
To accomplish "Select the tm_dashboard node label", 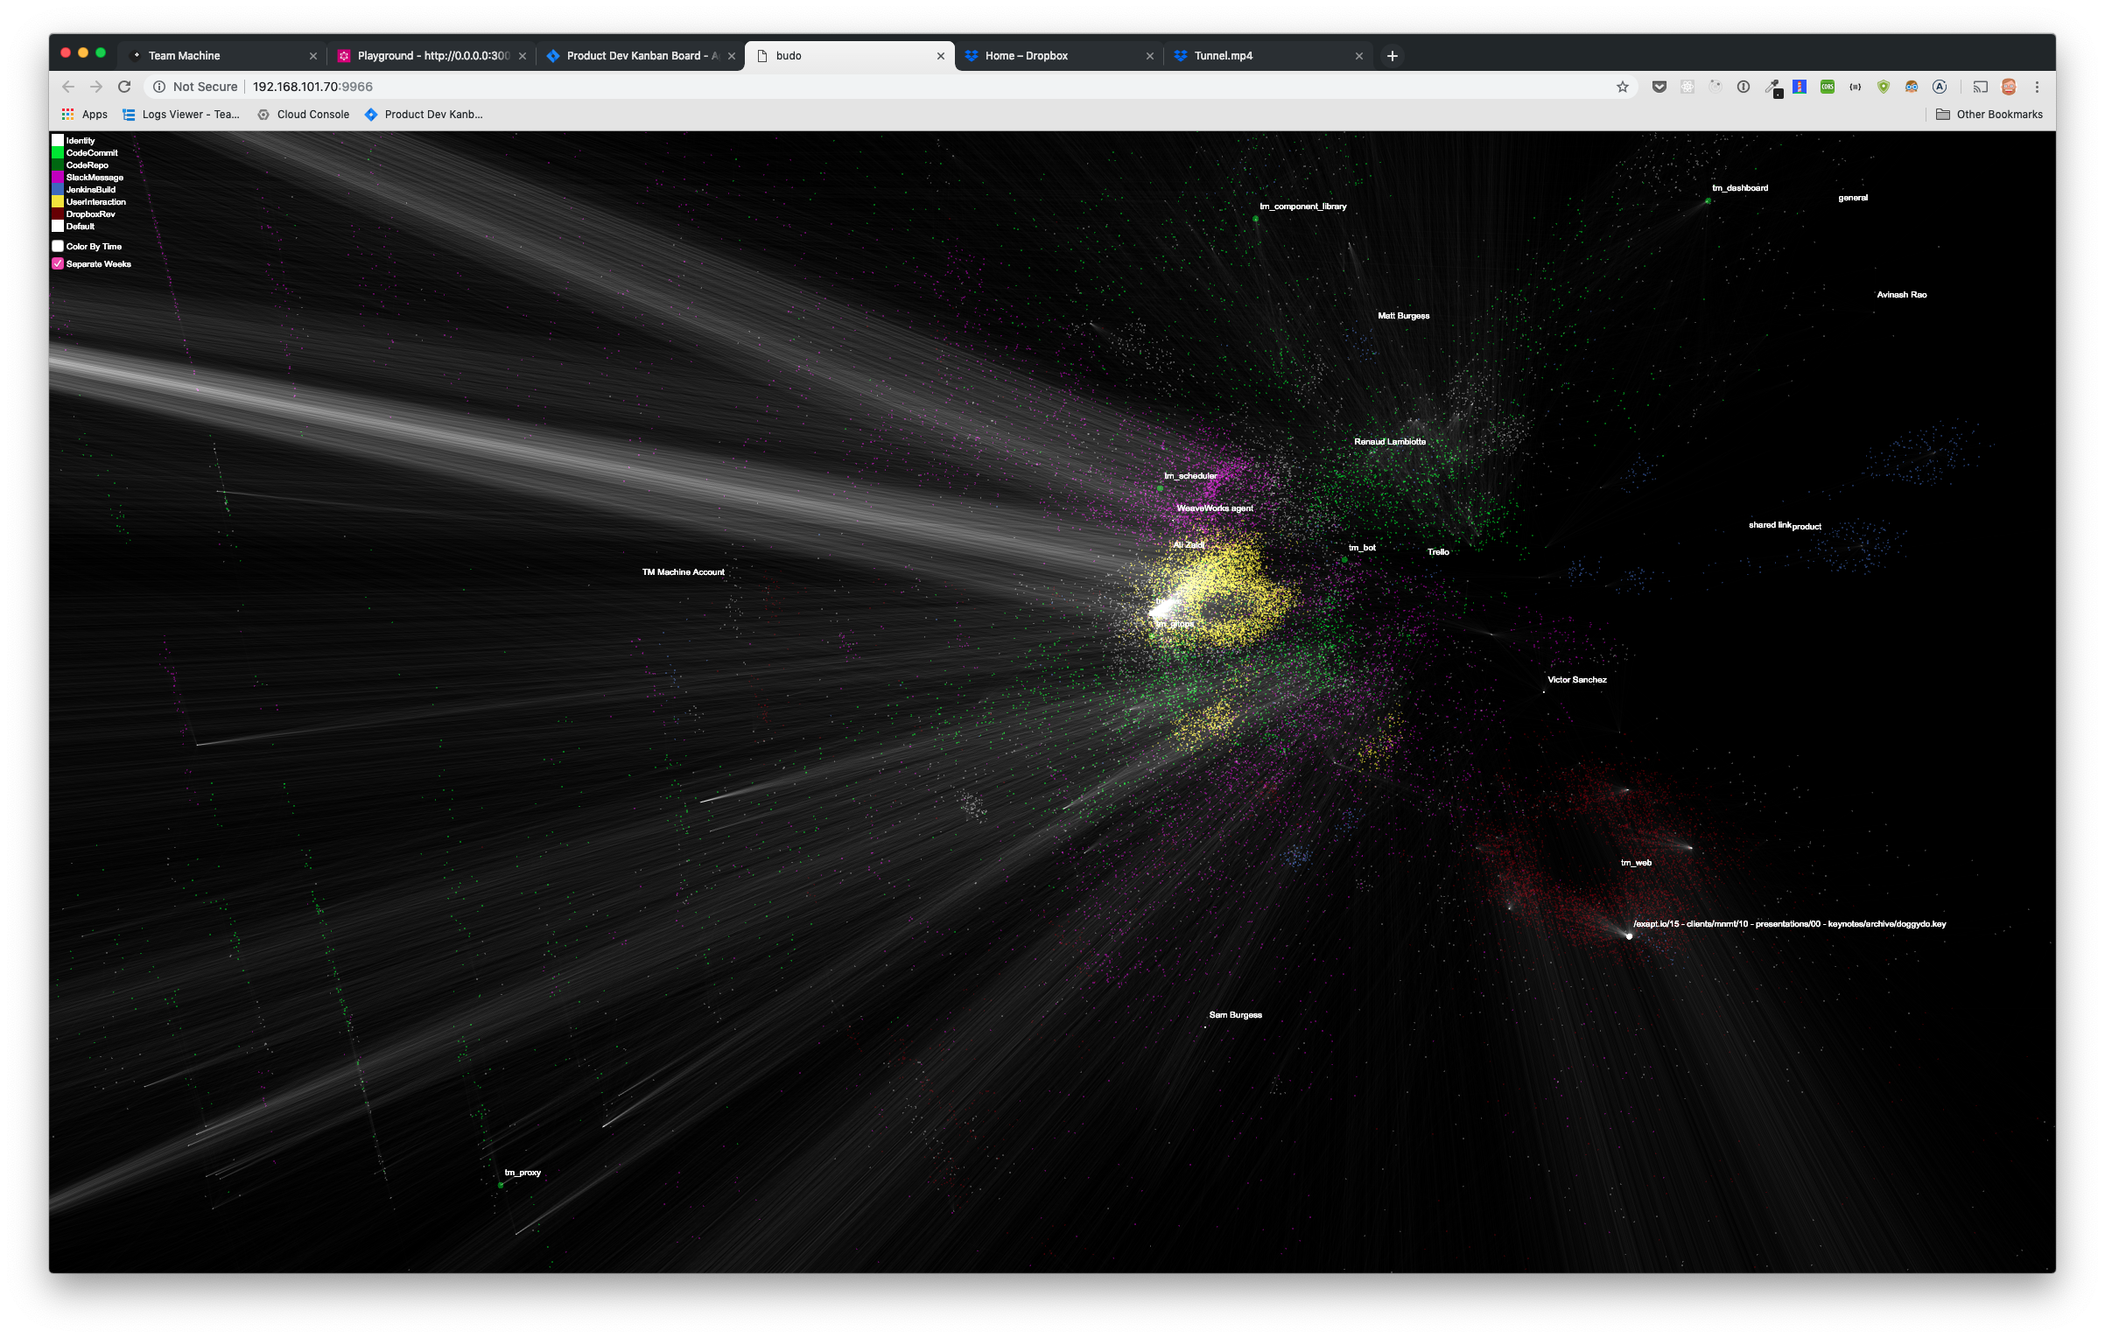I will (x=1740, y=188).
